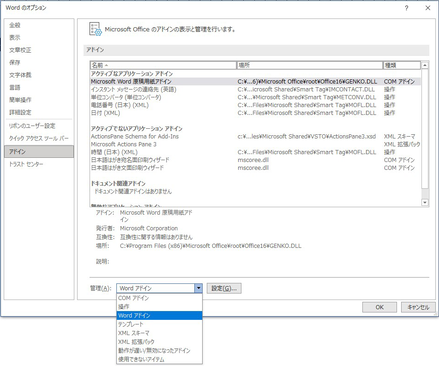Click the add-ins gear header icon
This screenshot has width=439, height=366.
96,29
